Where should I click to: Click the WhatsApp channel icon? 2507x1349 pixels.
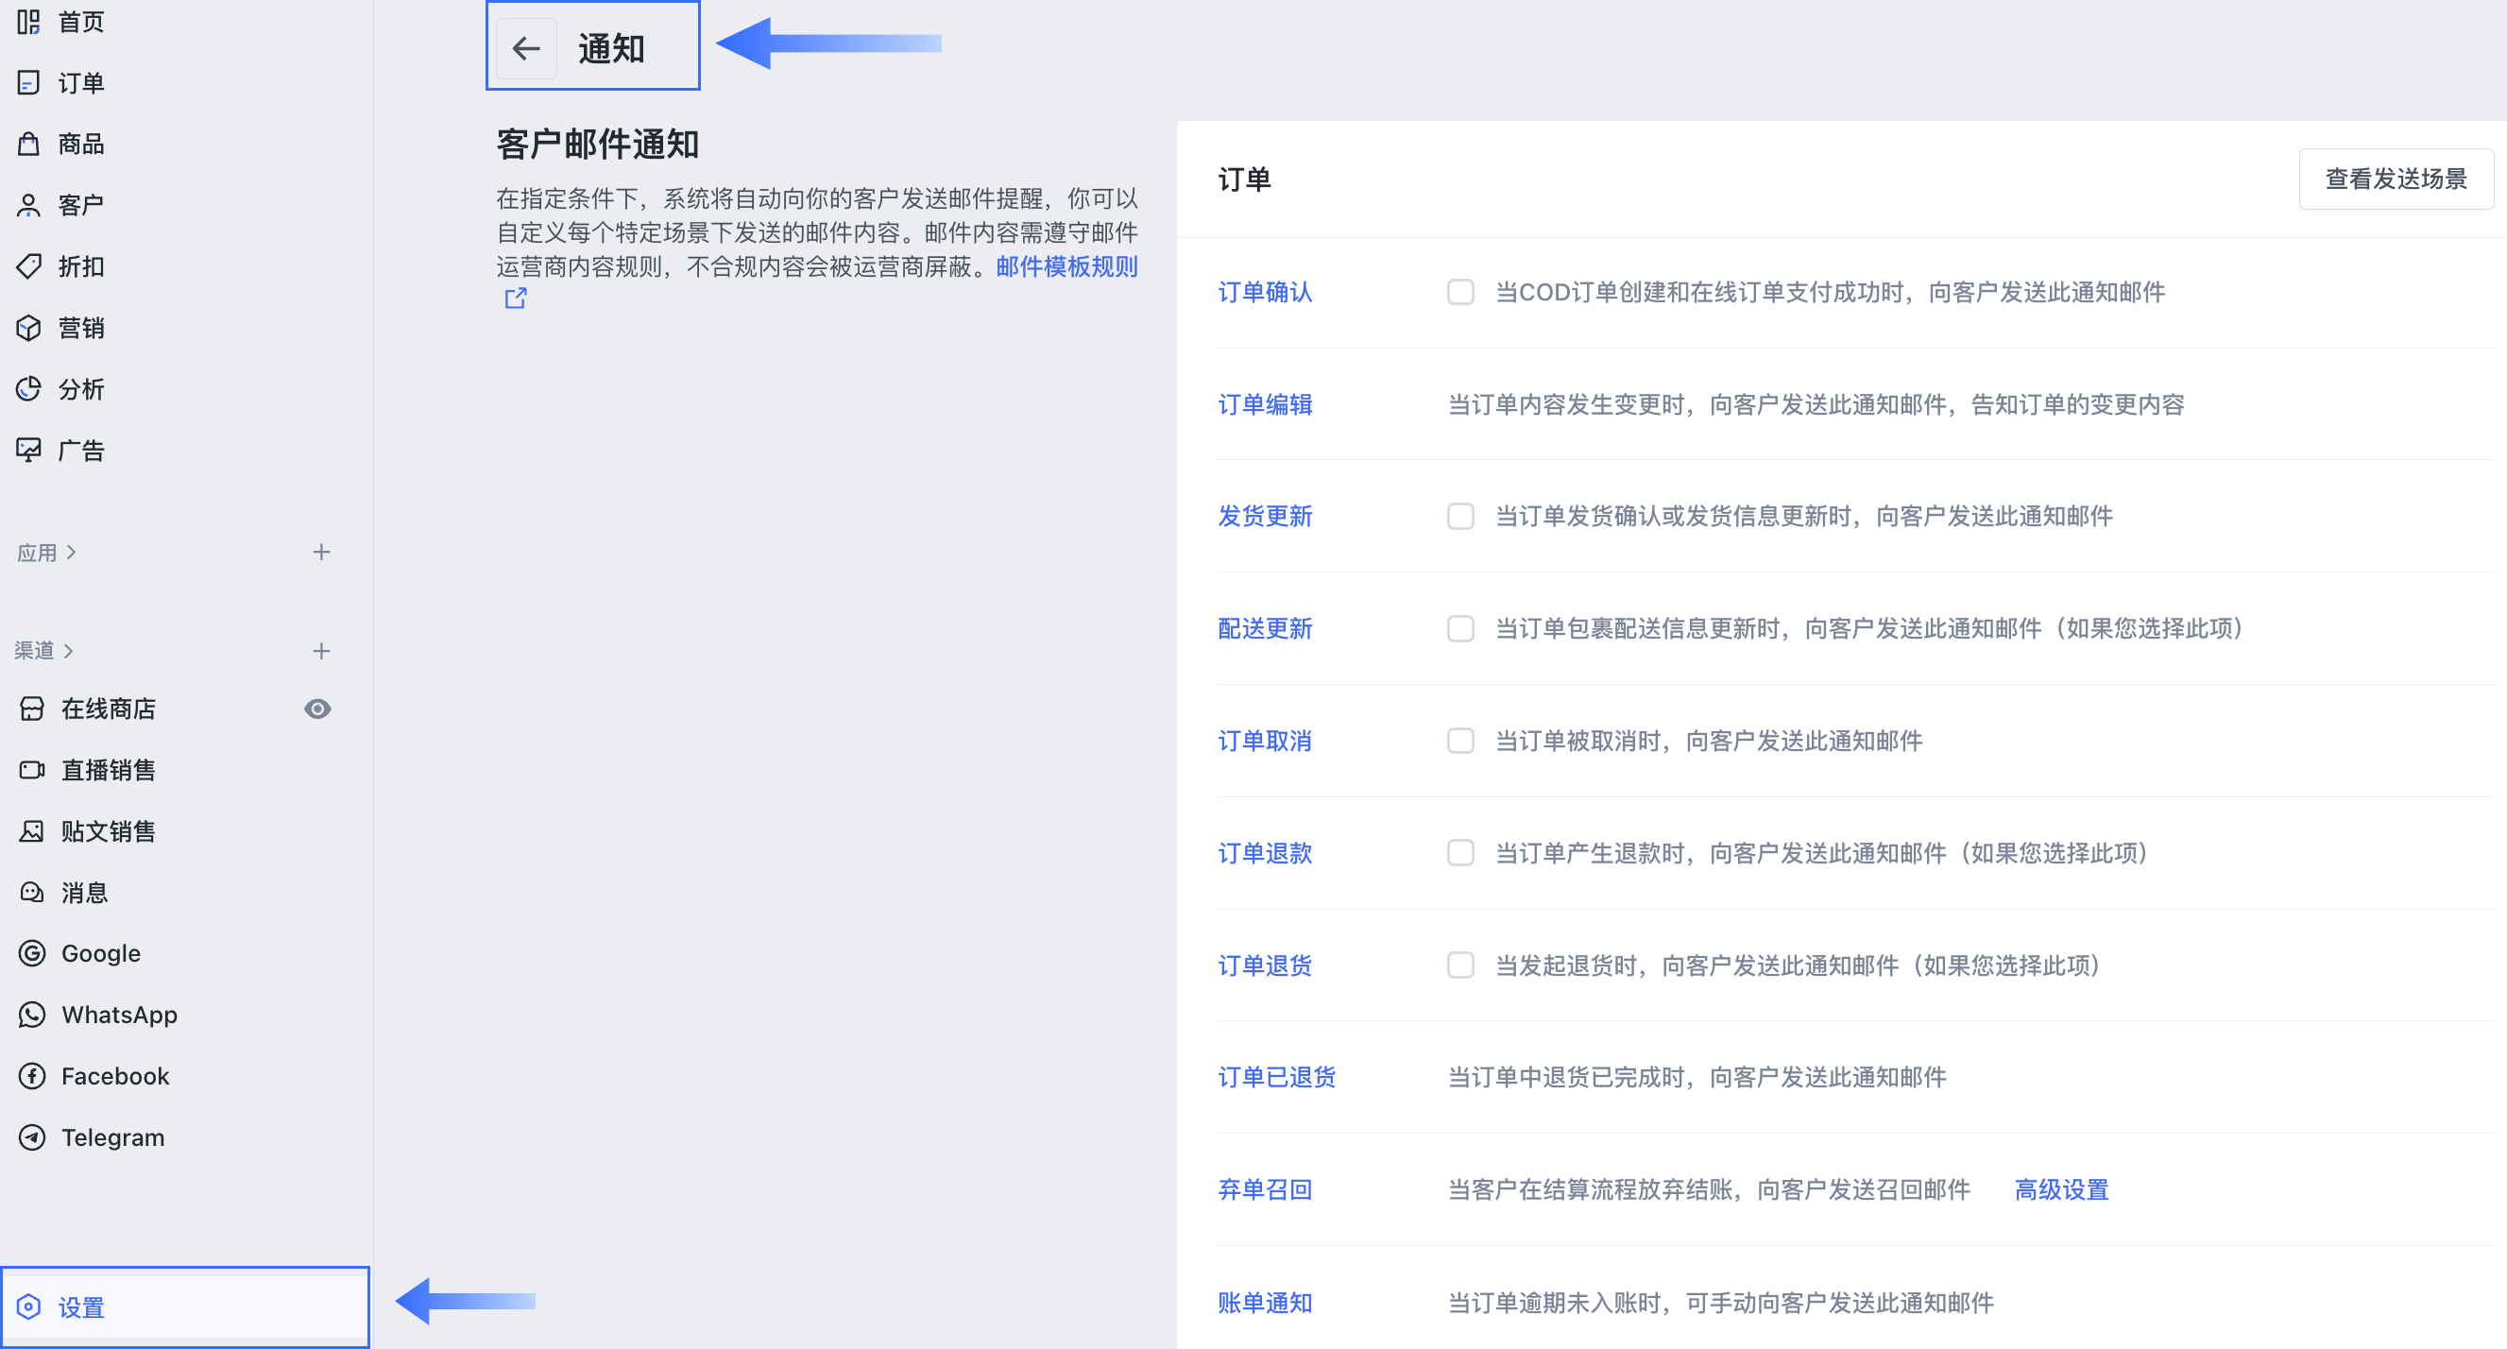pyautogui.click(x=32, y=1016)
